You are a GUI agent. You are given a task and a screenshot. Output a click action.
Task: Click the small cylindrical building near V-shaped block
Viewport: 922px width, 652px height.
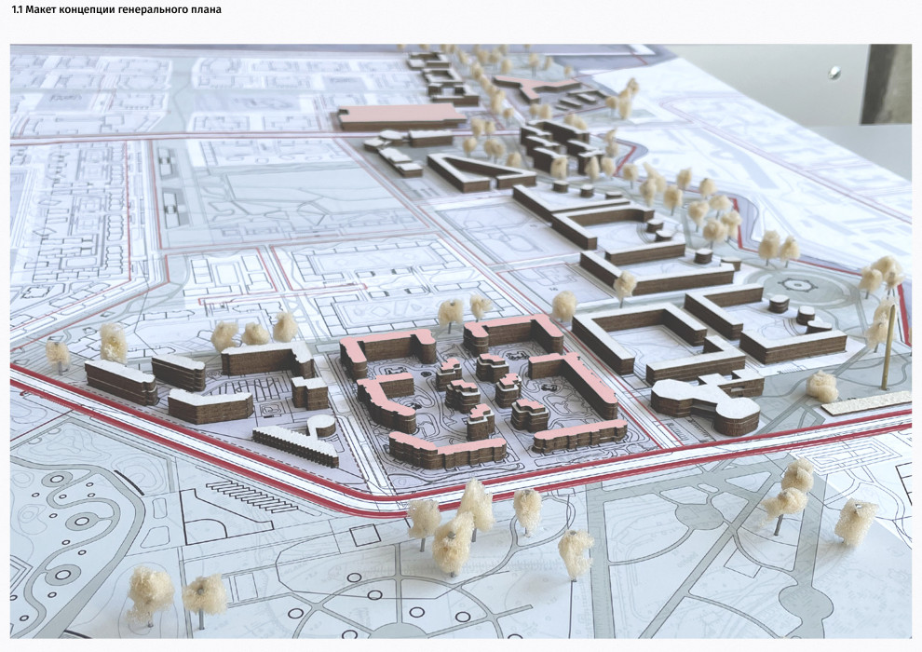click(x=321, y=426)
